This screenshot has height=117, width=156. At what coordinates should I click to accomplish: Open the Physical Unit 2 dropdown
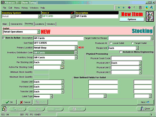pyautogui.click(x=140, y=67)
